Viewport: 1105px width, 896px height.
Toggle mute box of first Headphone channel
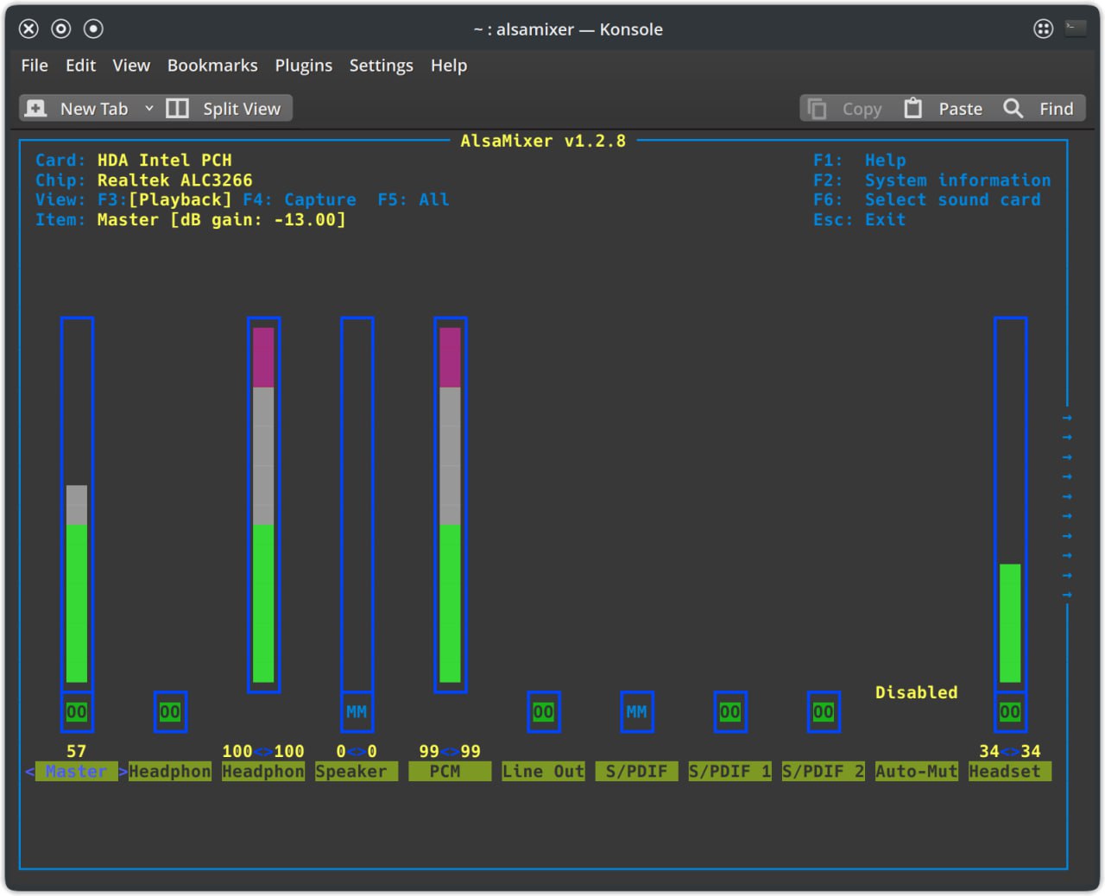(170, 712)
